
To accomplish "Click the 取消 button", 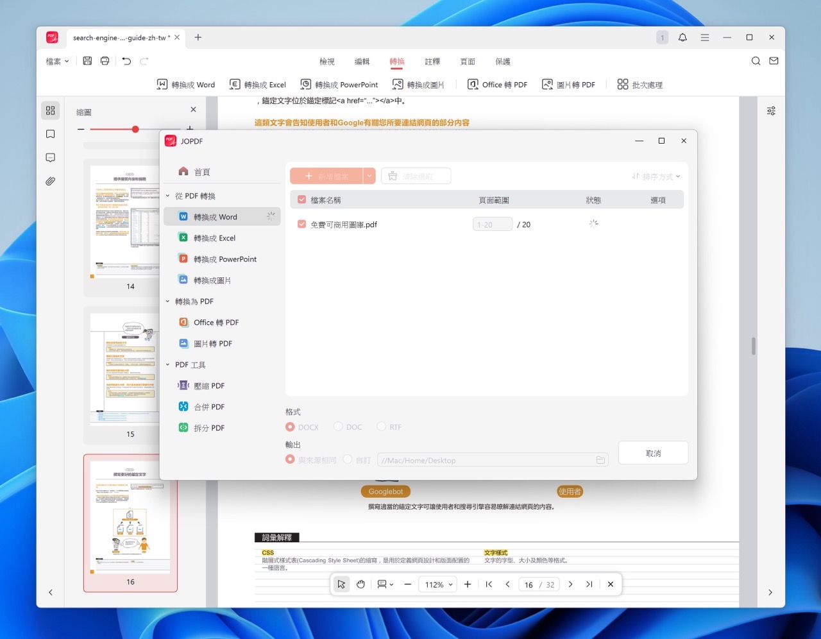I will 653,453.
